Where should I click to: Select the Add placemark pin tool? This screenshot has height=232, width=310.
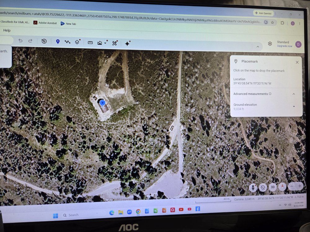coord(58,42)
